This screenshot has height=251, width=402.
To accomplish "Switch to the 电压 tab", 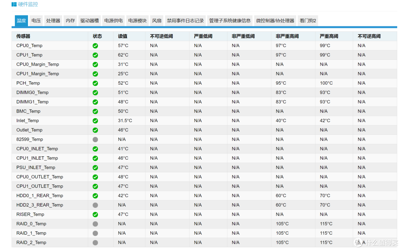I will 36,21.
